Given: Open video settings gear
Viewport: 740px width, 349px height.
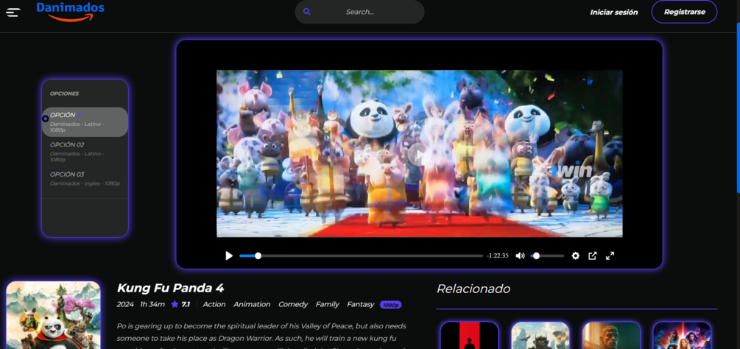Looking at the screenshot, I should [575, 255].
